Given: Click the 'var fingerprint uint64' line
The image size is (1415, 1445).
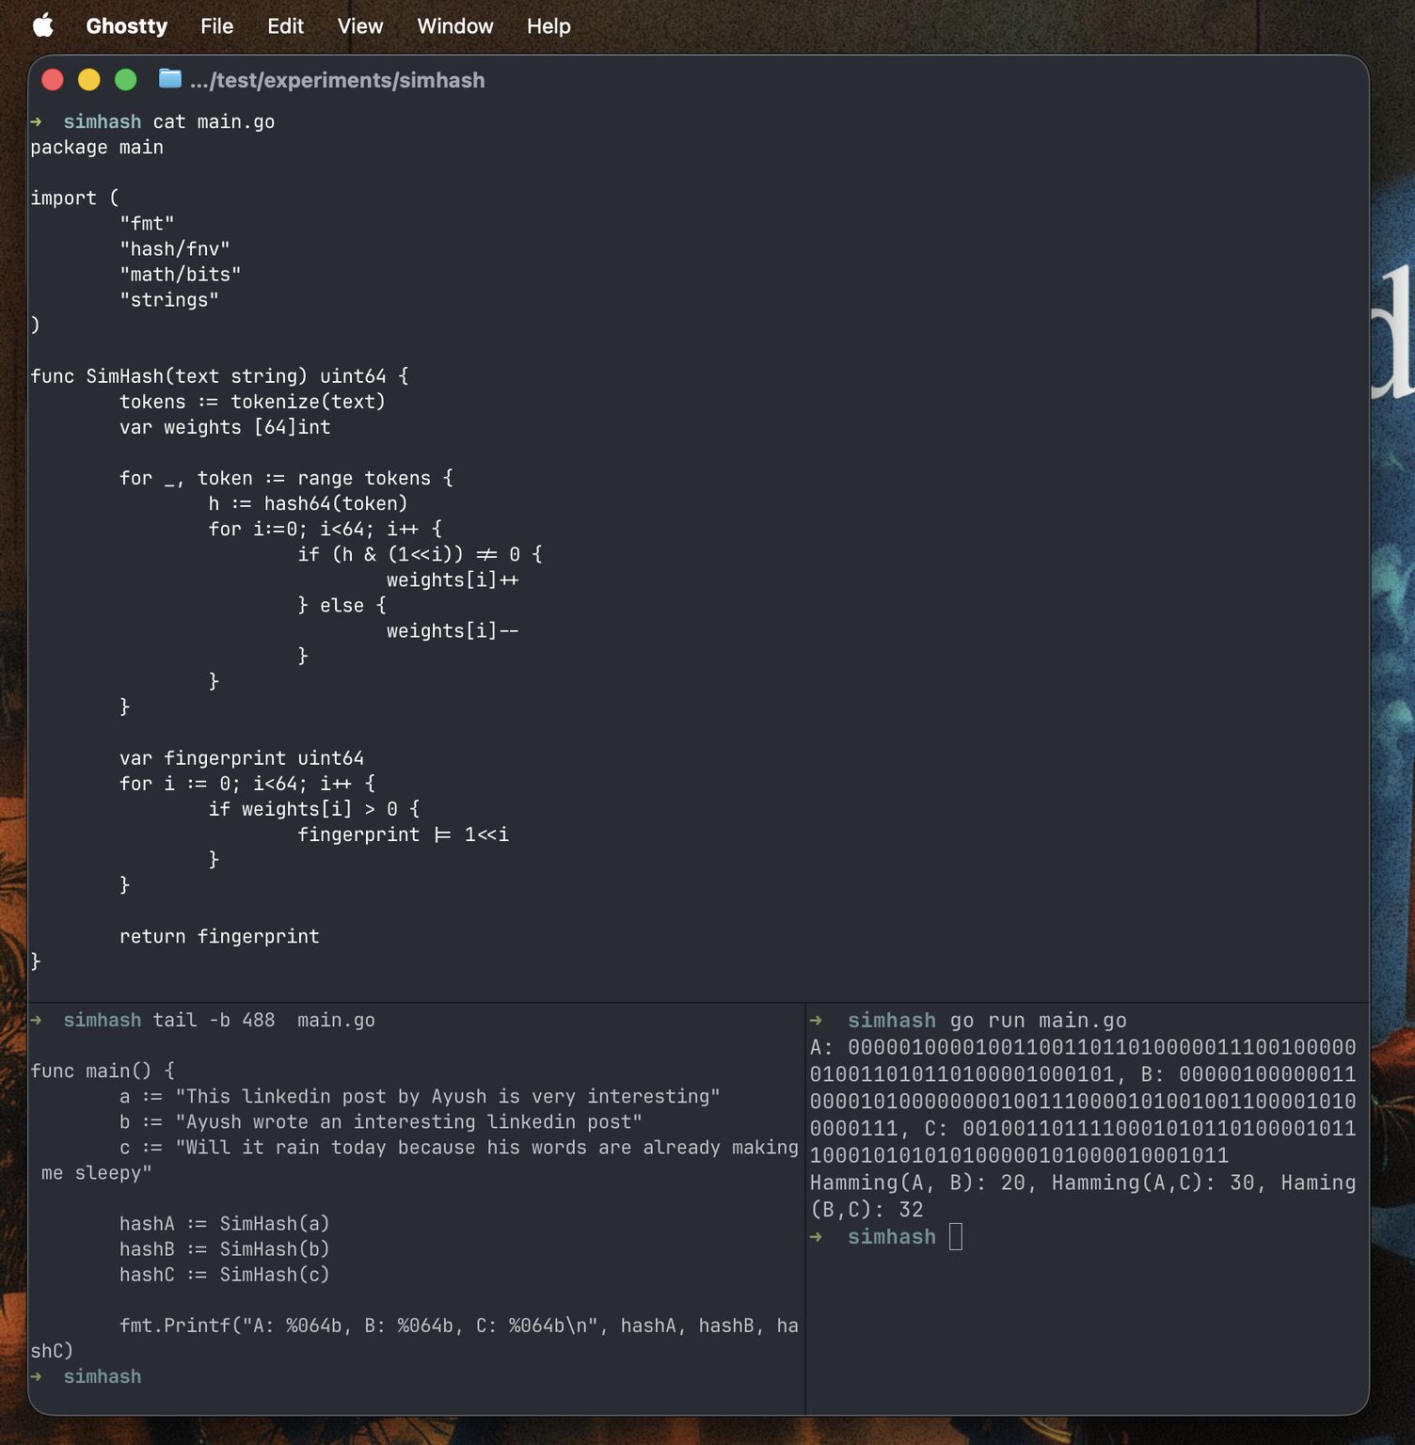Looking at the screenshot, I should 242,757.
